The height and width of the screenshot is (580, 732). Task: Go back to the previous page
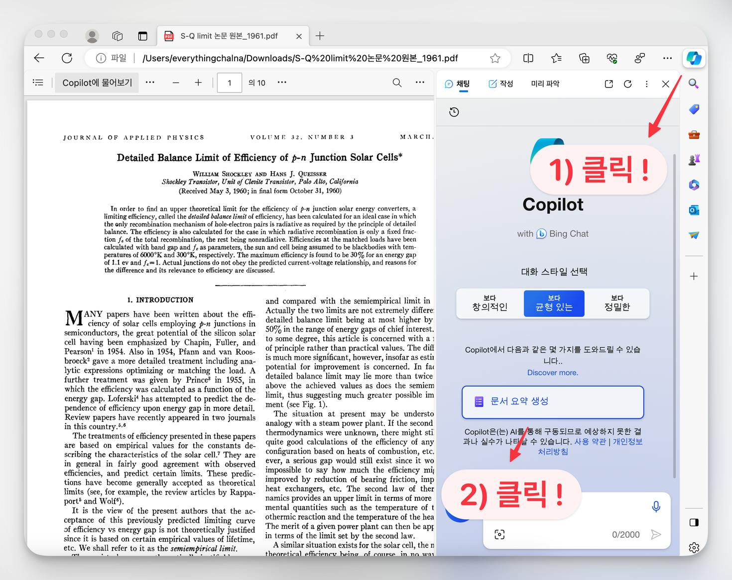(39, 58)
